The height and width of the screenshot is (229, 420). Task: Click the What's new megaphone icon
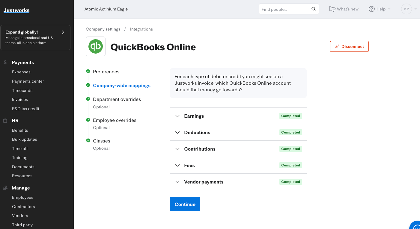click(x=332, y=9)
